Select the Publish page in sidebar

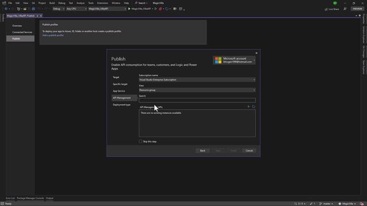(x=21, y=39)
